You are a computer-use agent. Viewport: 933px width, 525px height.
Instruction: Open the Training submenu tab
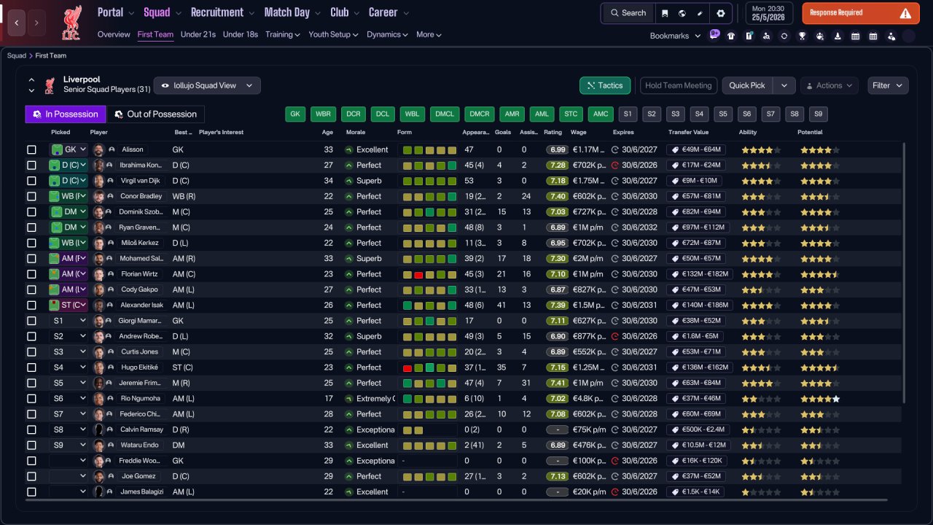pos(283,34)
